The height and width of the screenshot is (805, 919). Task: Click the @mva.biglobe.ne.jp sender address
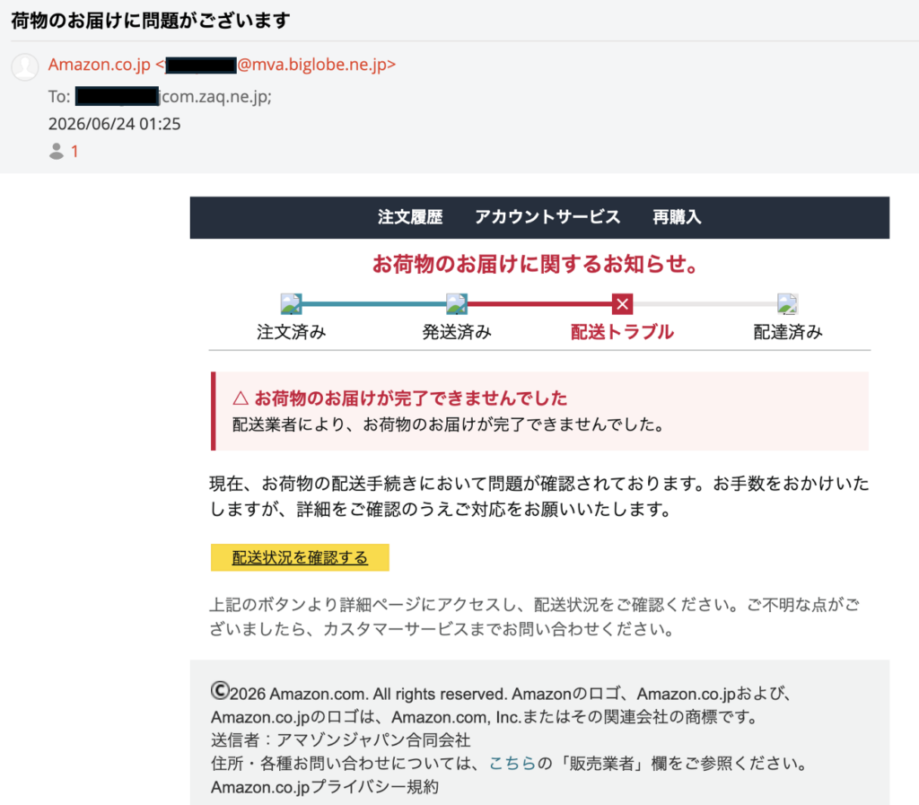[x=317, y=65]
